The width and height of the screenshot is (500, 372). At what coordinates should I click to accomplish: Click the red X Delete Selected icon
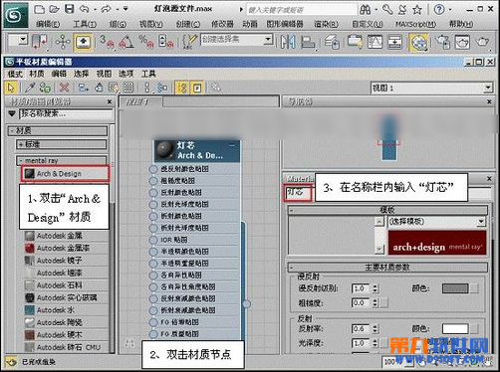click(64, 88)
